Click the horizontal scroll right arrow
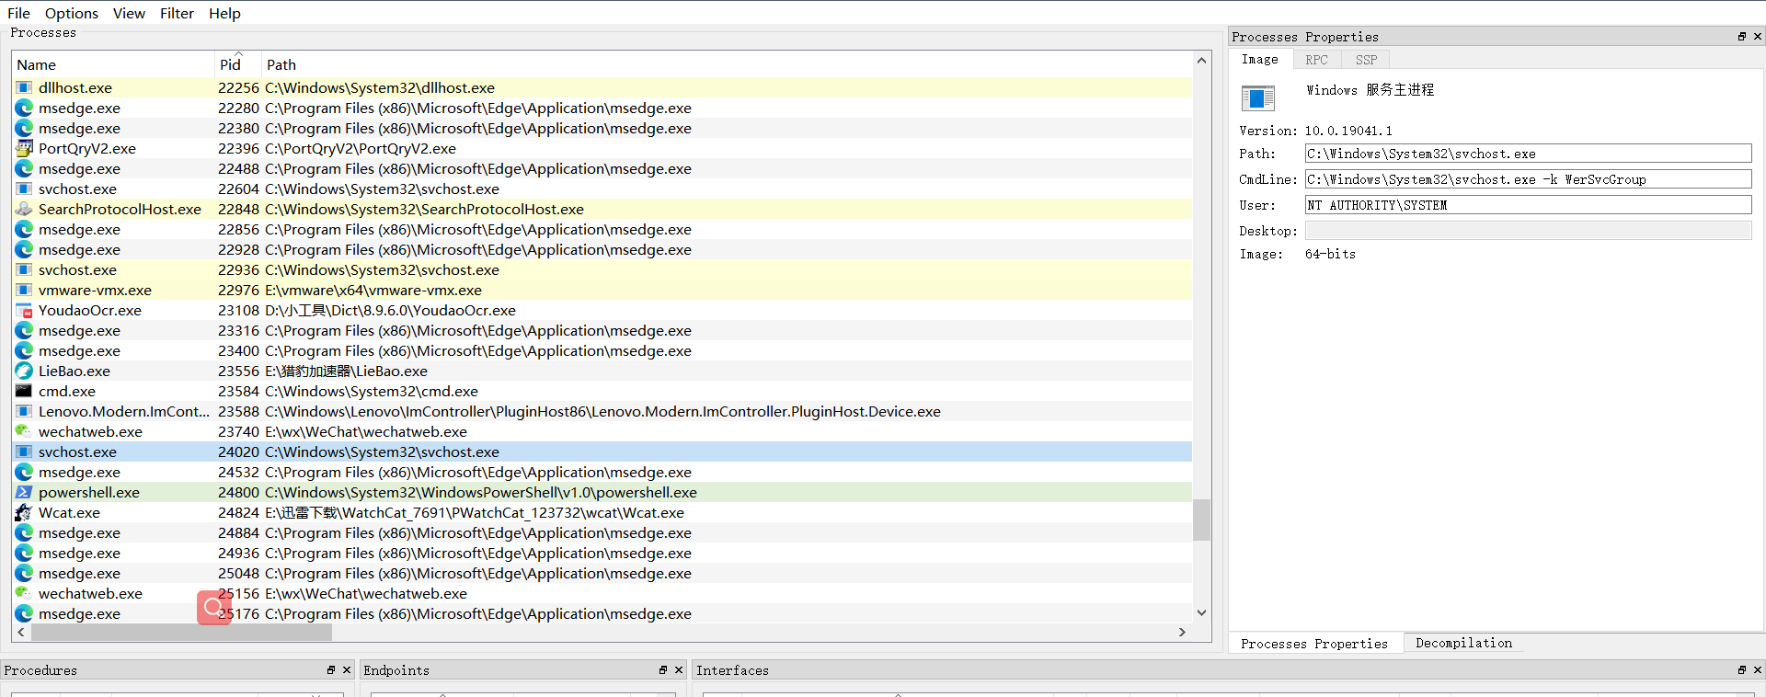The height and width of the screenshot is (697, 1766). click(x=1183, y=633)
